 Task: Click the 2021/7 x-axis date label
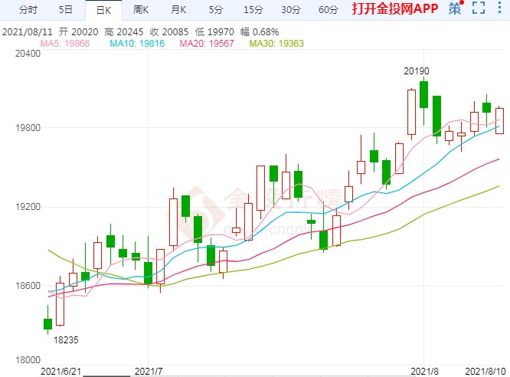[149, 371]
